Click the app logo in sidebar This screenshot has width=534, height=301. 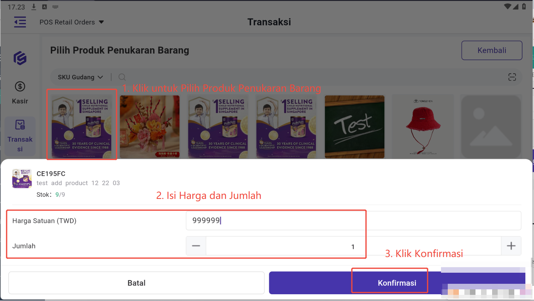20,58
